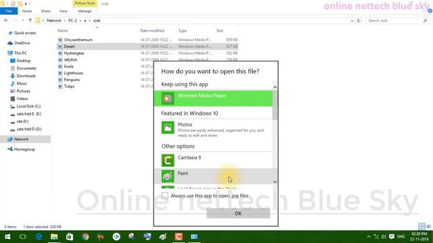Refresh the folder contents
Screen dimensions: 433x243
[359, 21]
